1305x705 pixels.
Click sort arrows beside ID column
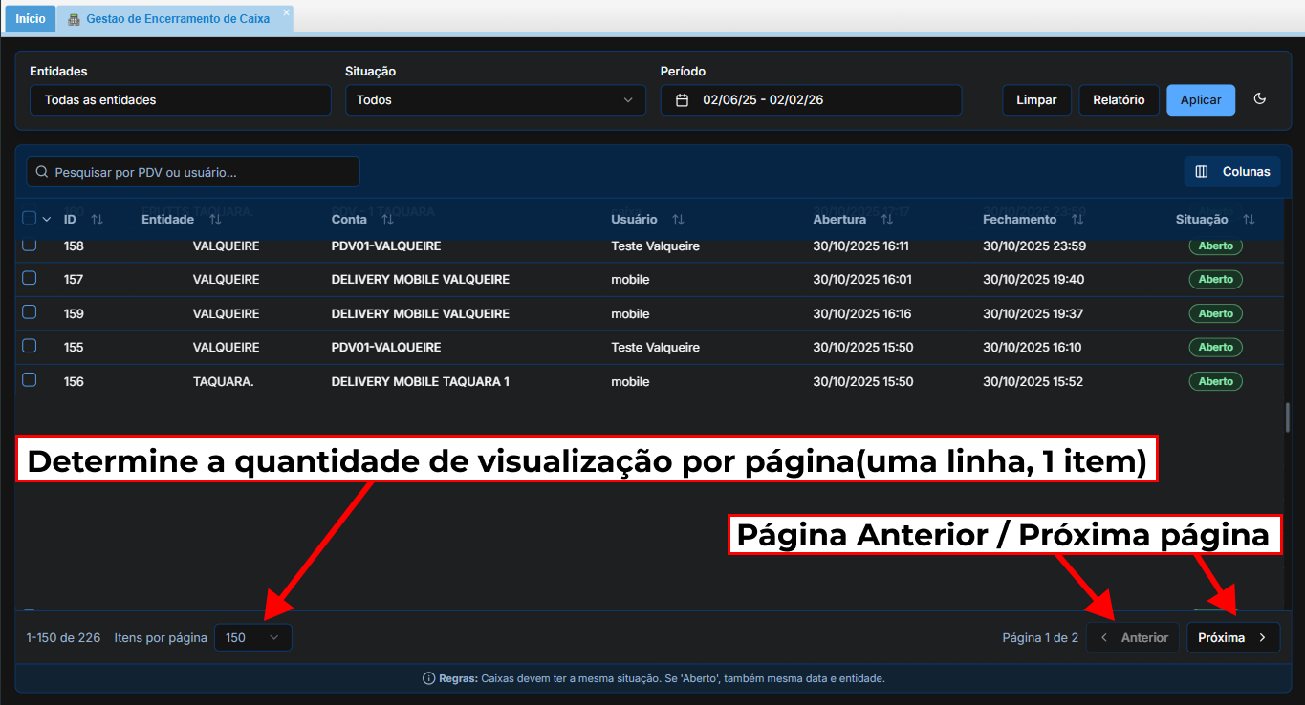tap(97, 220)
